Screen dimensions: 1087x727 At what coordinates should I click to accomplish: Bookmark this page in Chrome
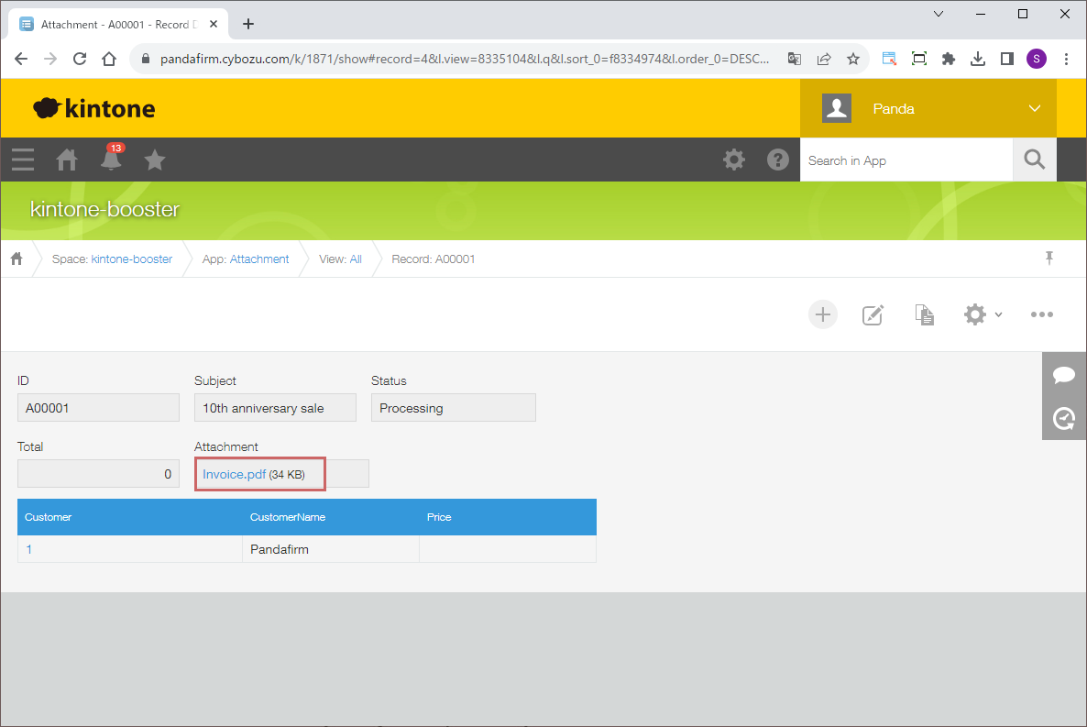[x=853, y=59]
